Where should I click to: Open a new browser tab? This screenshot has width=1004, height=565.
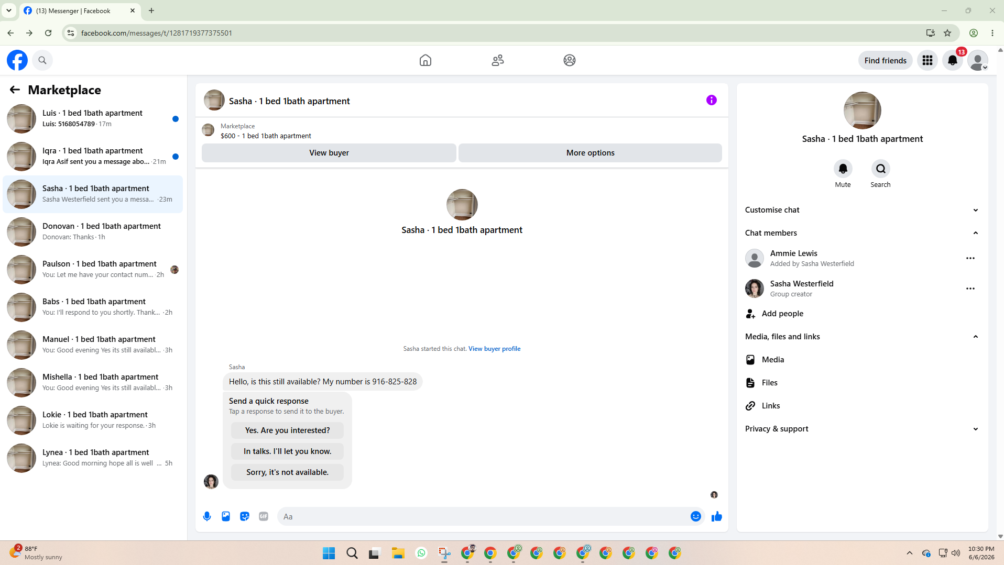click(151, 10)
